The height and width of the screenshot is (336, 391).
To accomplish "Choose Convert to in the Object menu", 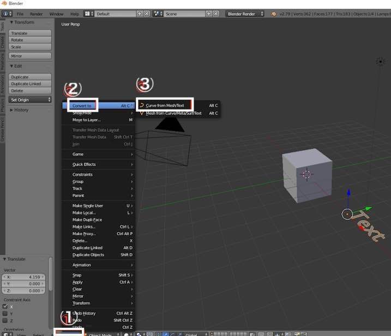I will 99,106.
